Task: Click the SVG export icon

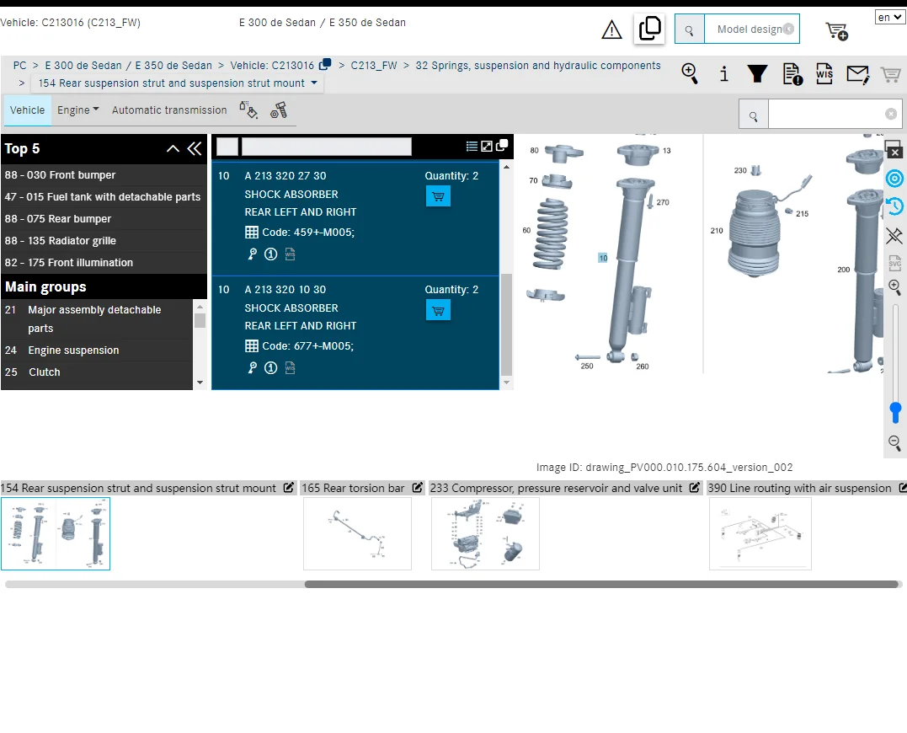Action: point(895,263)
